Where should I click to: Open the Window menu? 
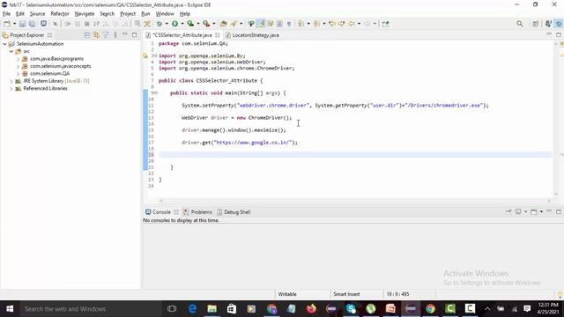click(x=165, y=14)
